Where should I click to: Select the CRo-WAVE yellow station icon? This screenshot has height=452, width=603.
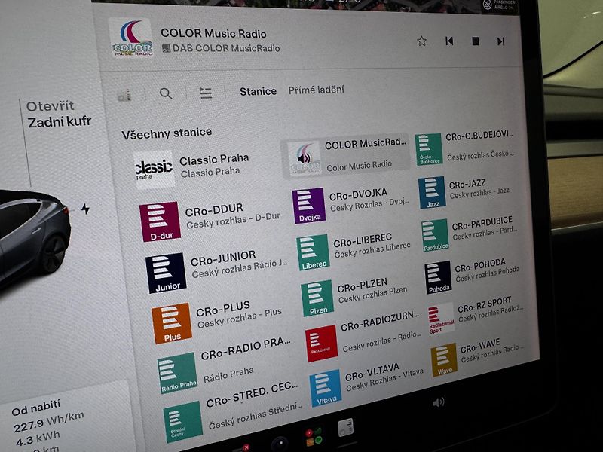pos(444,360)
